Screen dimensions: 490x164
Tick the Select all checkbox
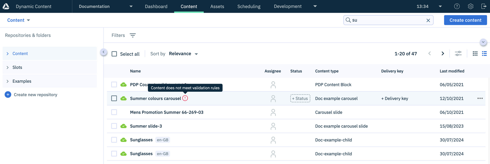coord(114,54)
